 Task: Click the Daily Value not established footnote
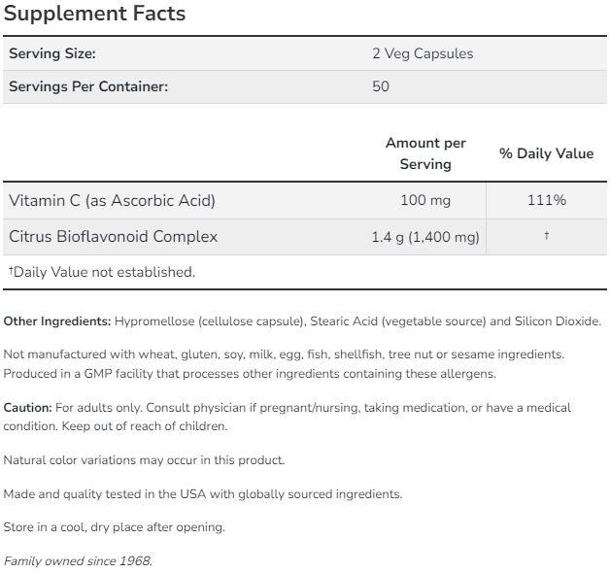pos(102,272)
